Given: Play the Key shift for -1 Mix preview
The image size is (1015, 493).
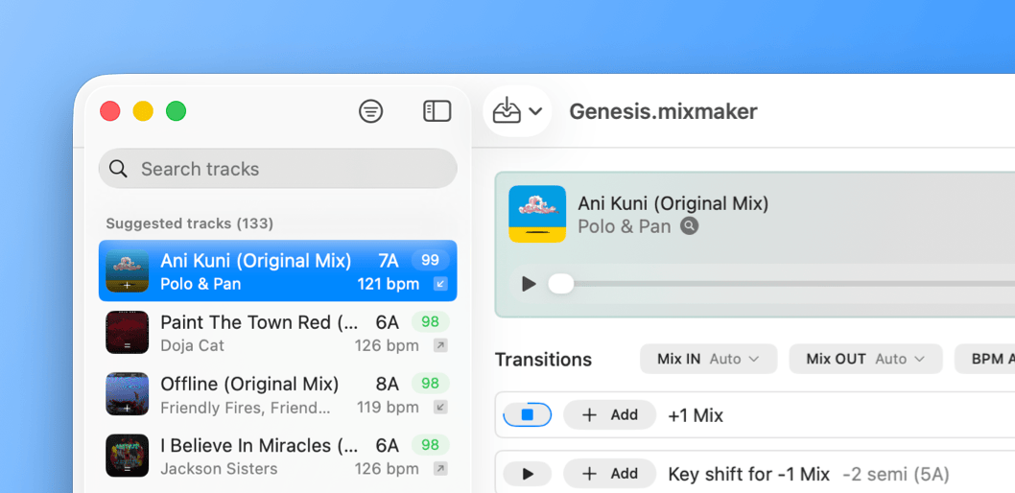Looking at the screenshot, I should point(527,474).
